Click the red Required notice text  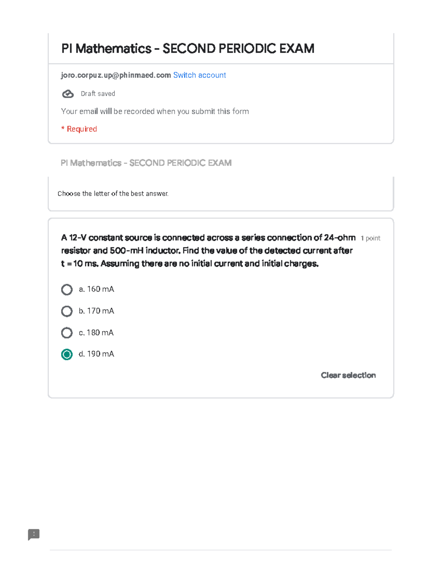pyautogui.click(x=79, y=129)
